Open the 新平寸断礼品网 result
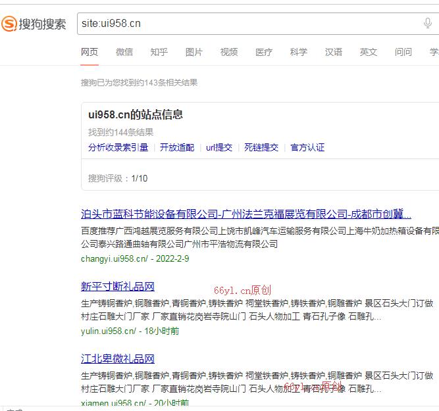 (x=118, y=287)
